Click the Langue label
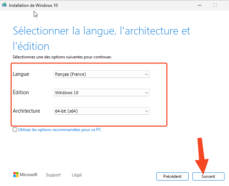Image resolution: width=229 pixels, height=186 pixels. click(x=21, y=74)
